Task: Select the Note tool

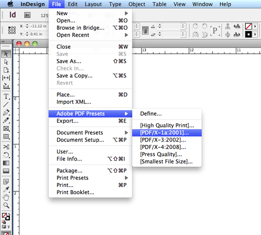Action: point(6,181)
